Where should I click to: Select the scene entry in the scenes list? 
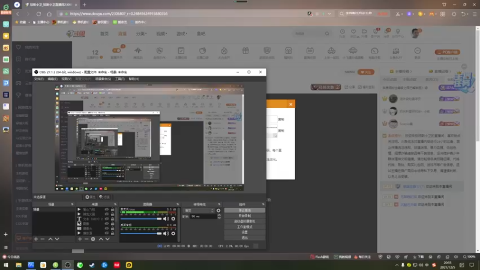(53, 209)
